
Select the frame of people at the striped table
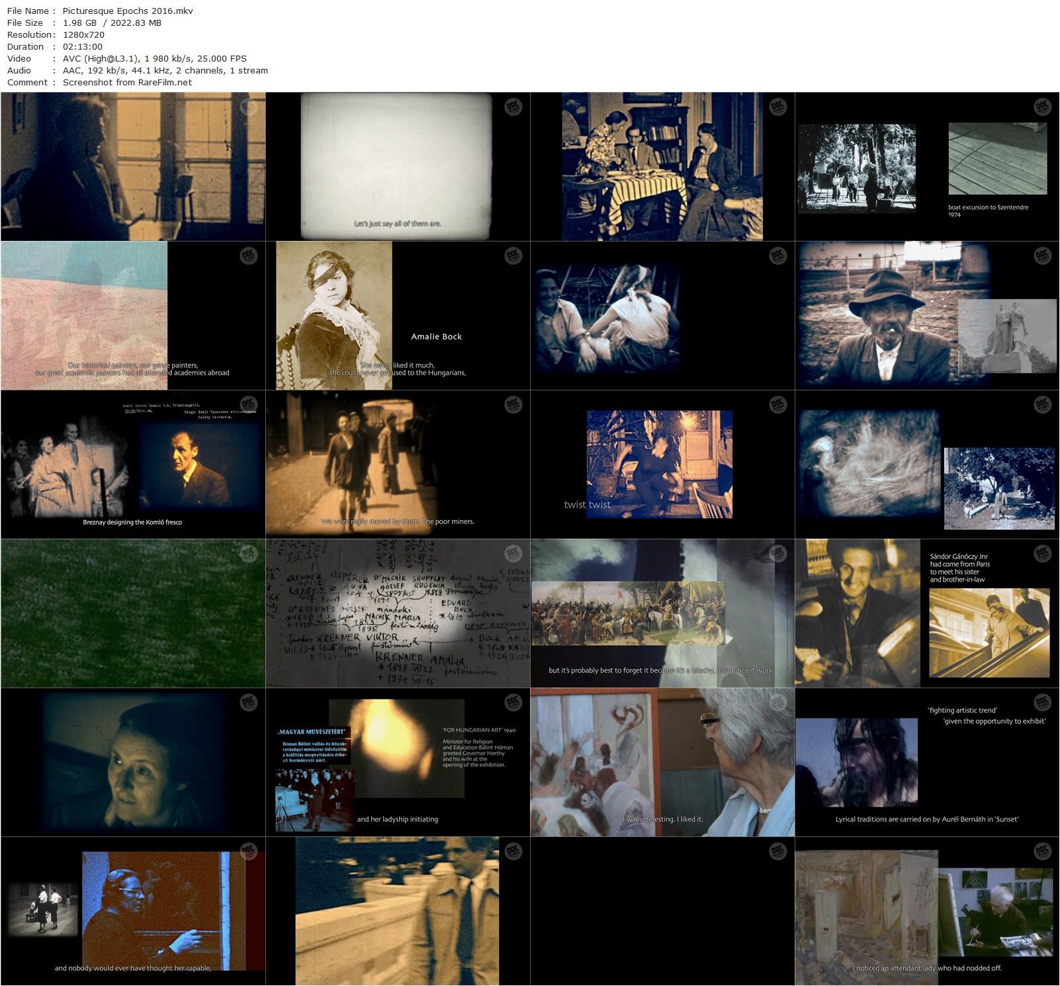(662, 166)
